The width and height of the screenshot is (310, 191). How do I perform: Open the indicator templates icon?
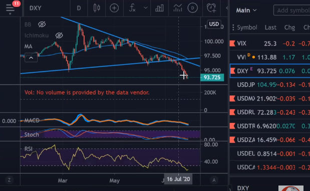pyautogui.click(x=178, y=8)
